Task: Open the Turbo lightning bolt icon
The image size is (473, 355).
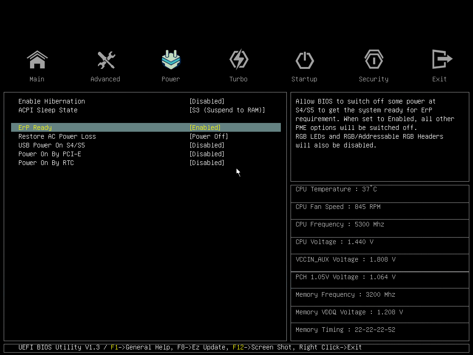Action: coord(238,60)
